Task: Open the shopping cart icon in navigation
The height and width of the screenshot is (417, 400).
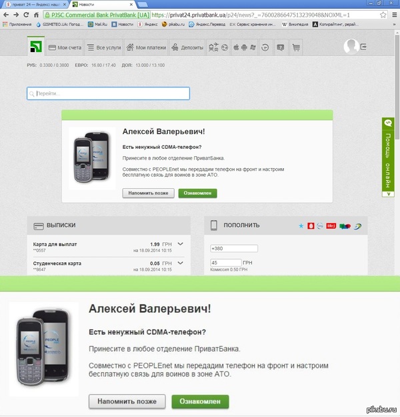Action: 297,47
